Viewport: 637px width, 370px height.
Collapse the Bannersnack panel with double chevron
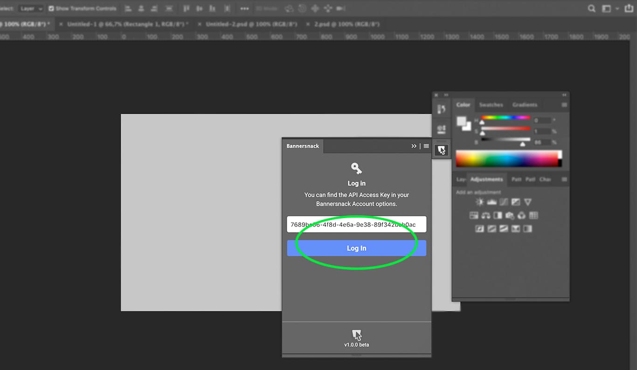(414, 146)
